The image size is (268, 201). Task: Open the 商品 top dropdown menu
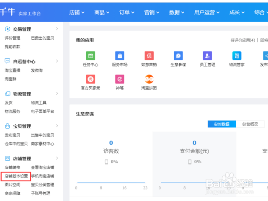102,12
